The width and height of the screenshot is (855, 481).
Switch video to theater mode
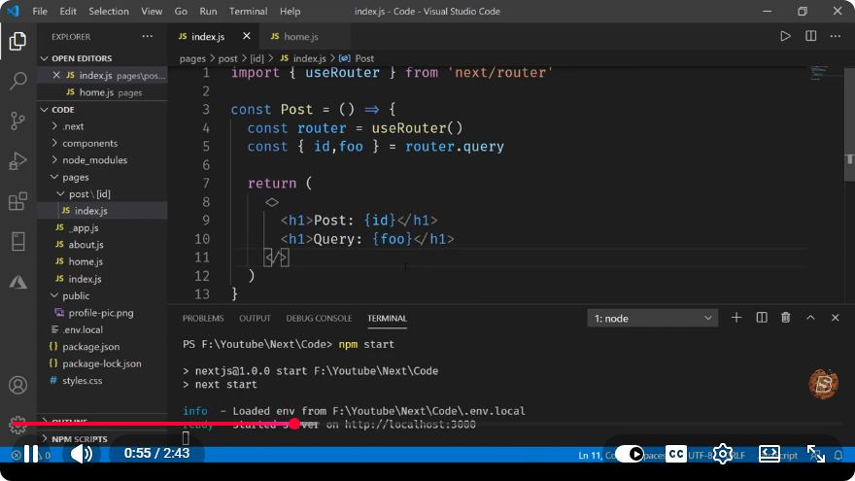769,454
